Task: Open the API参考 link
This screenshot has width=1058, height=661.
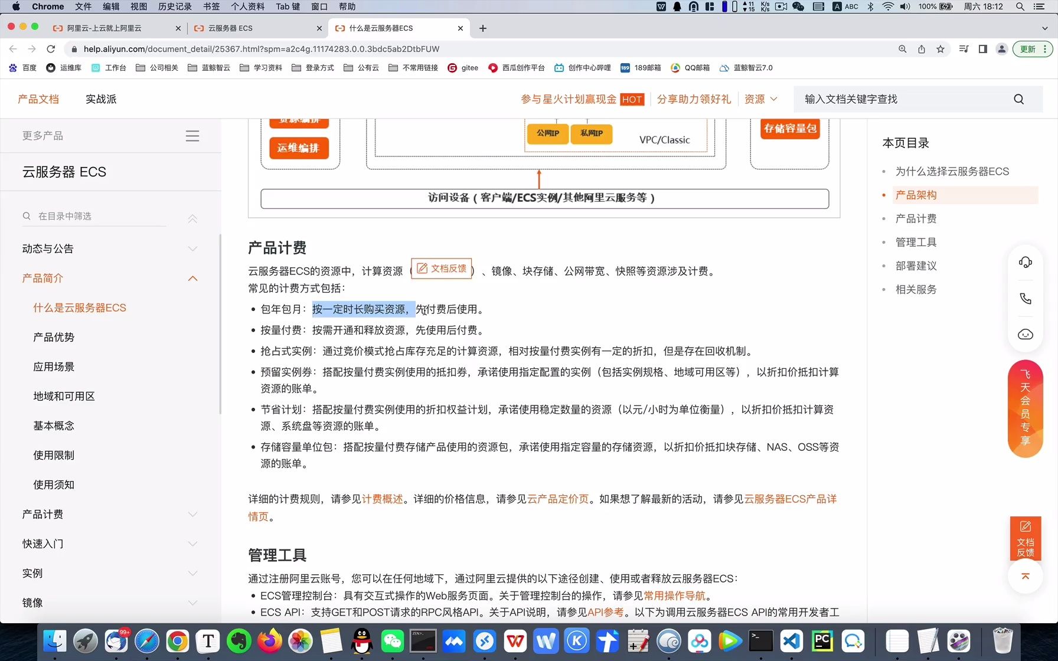Action: 605,613
